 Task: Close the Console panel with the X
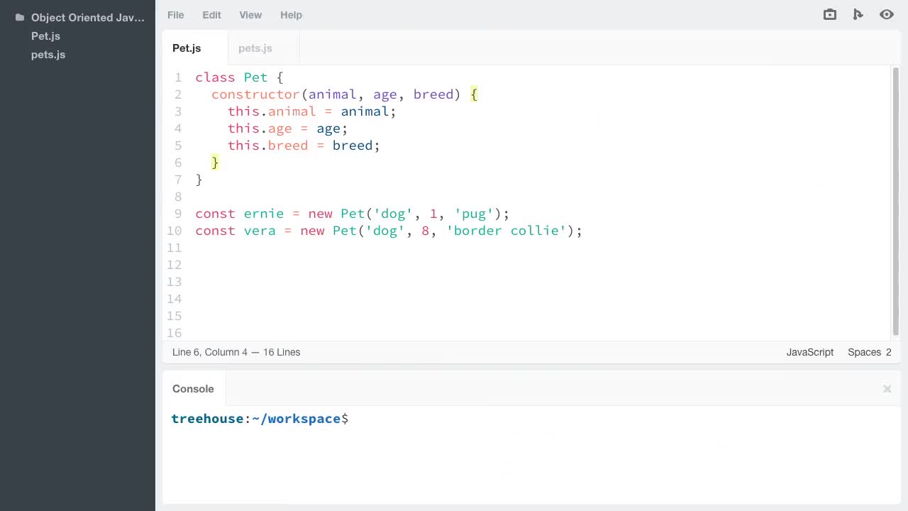tap(887, 389)
